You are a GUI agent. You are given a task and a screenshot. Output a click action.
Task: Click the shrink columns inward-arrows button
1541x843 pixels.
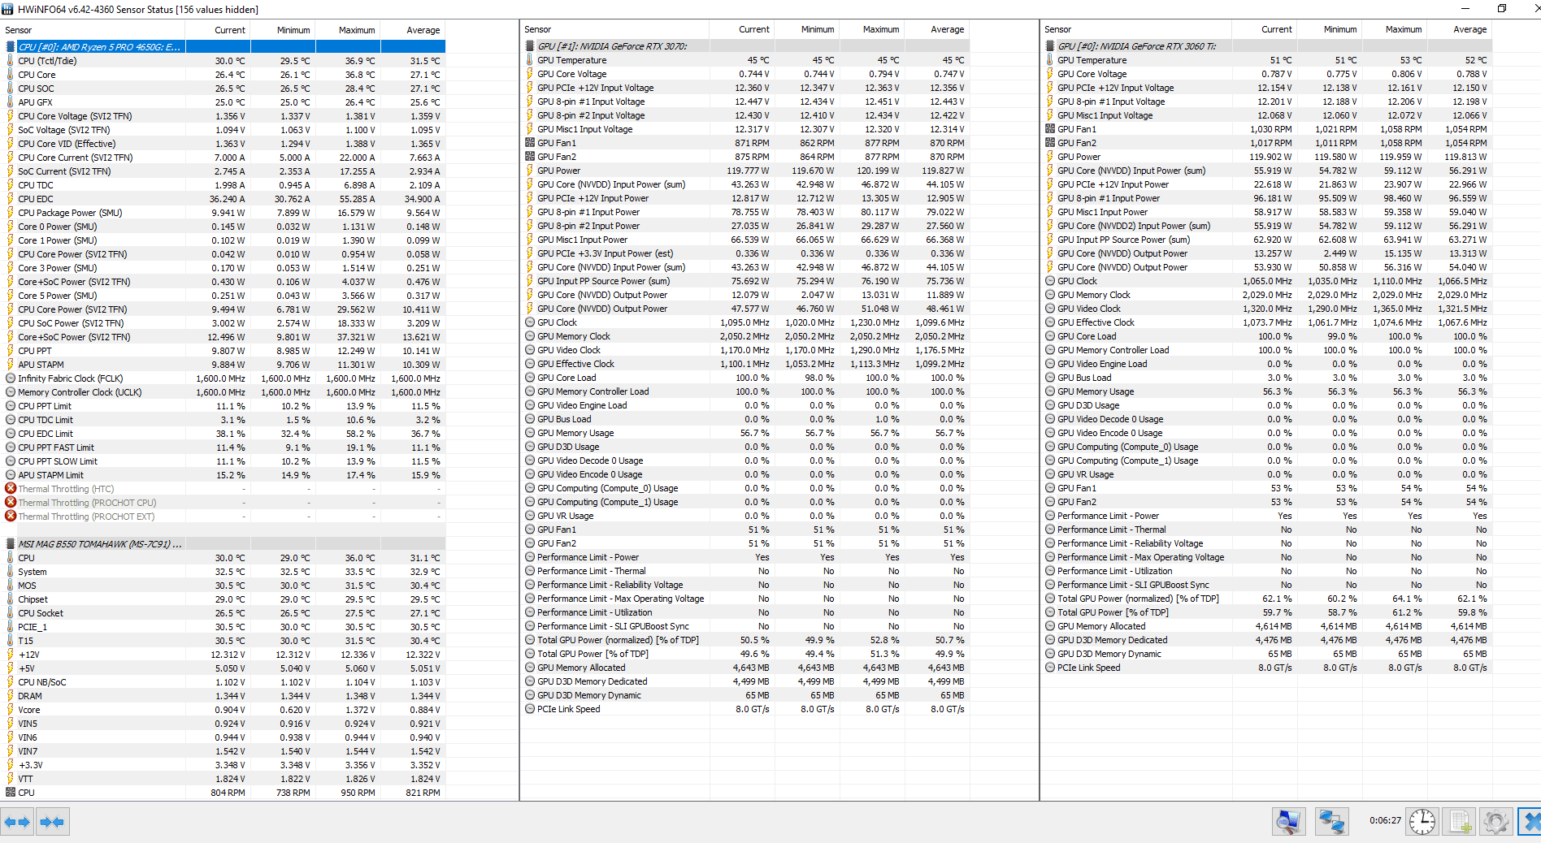click(53, 822)
